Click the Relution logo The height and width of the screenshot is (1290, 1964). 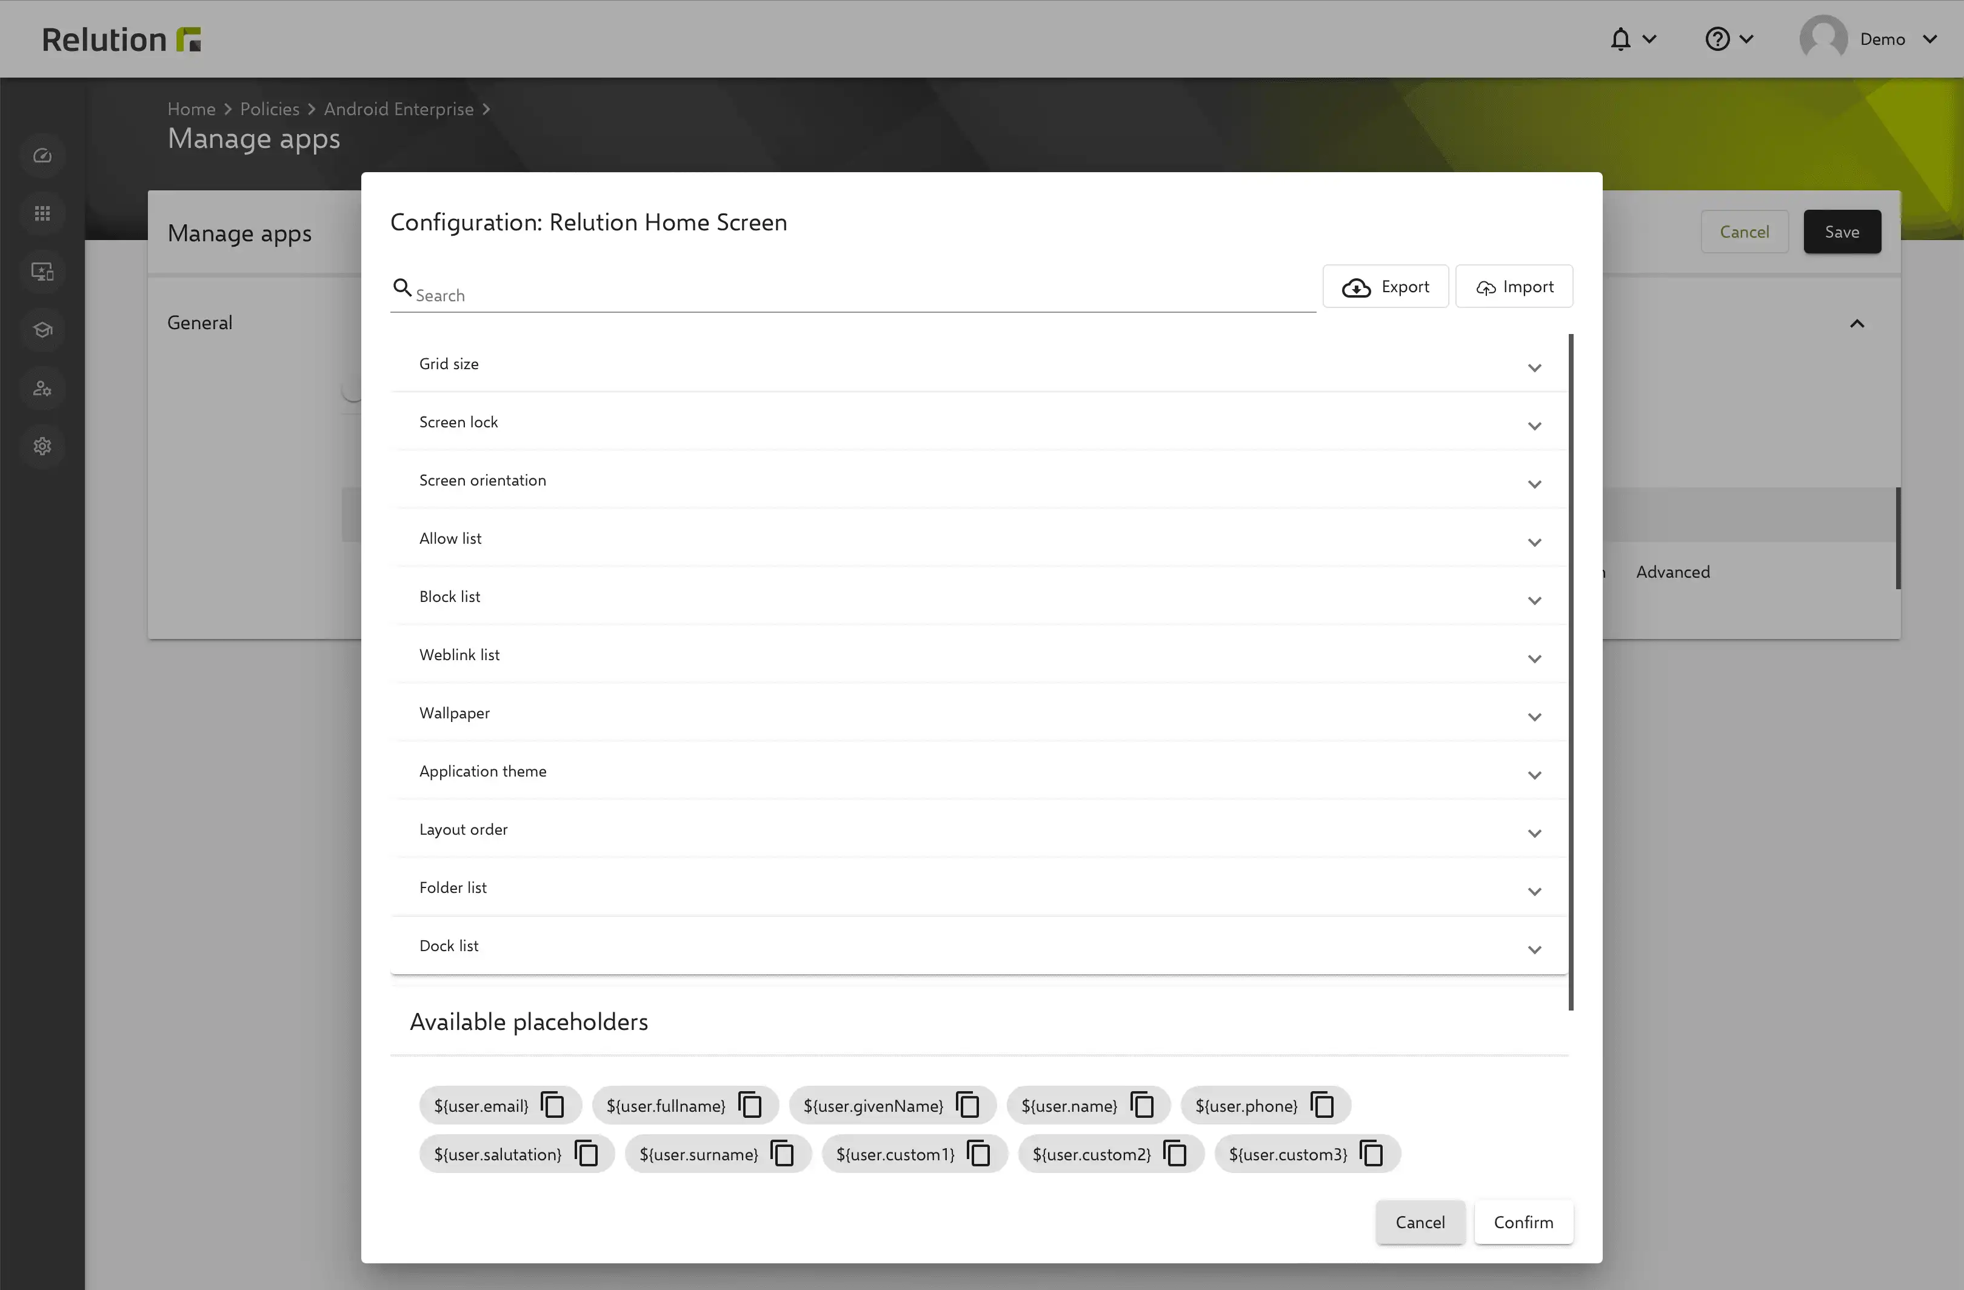(x=121, y=39)
